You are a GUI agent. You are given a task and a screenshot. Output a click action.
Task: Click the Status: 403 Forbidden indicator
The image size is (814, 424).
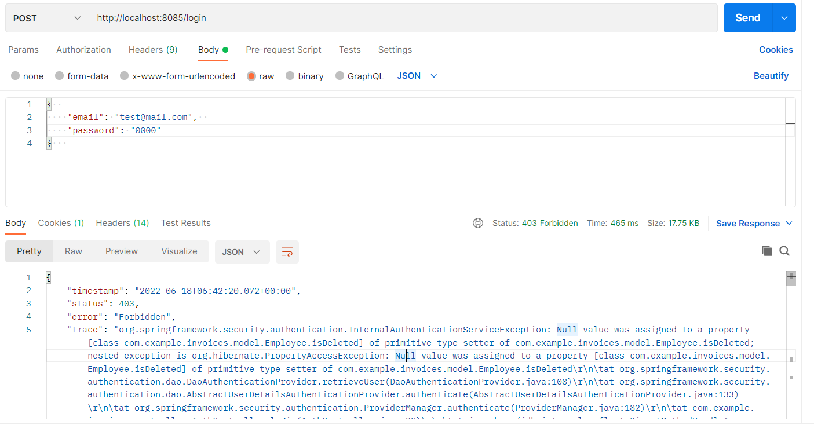point(535,223)
